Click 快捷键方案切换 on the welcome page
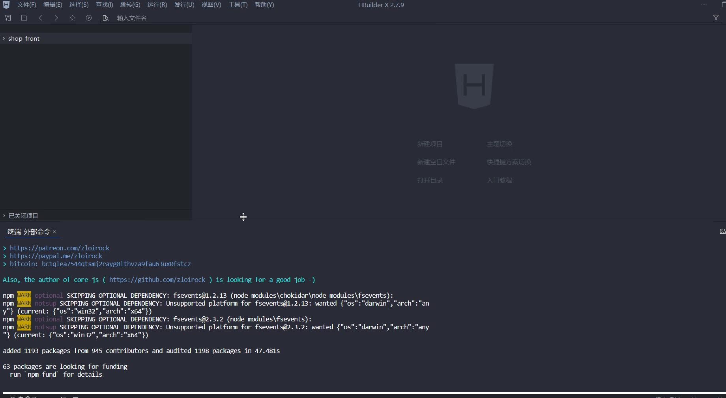Screen dimensions: 726x398 509,162
